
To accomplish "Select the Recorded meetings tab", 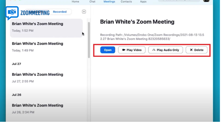I will coord(60,12).
